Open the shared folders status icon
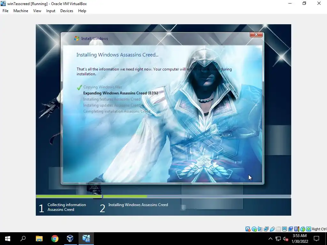This screenshot has height=245, width=327. coord(278,229)
